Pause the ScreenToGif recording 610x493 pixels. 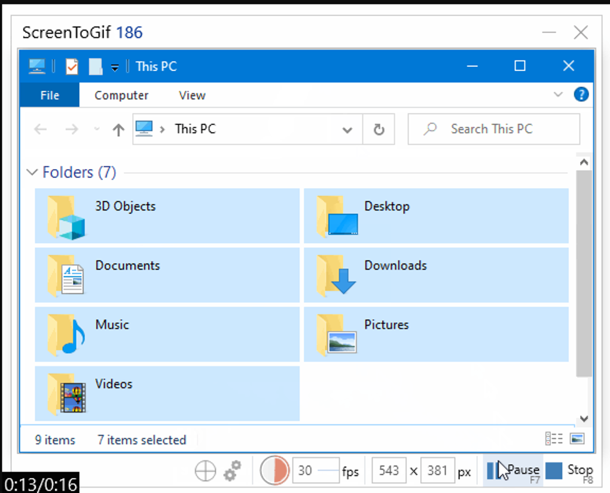pyautogui.click(x=513, y=471)
